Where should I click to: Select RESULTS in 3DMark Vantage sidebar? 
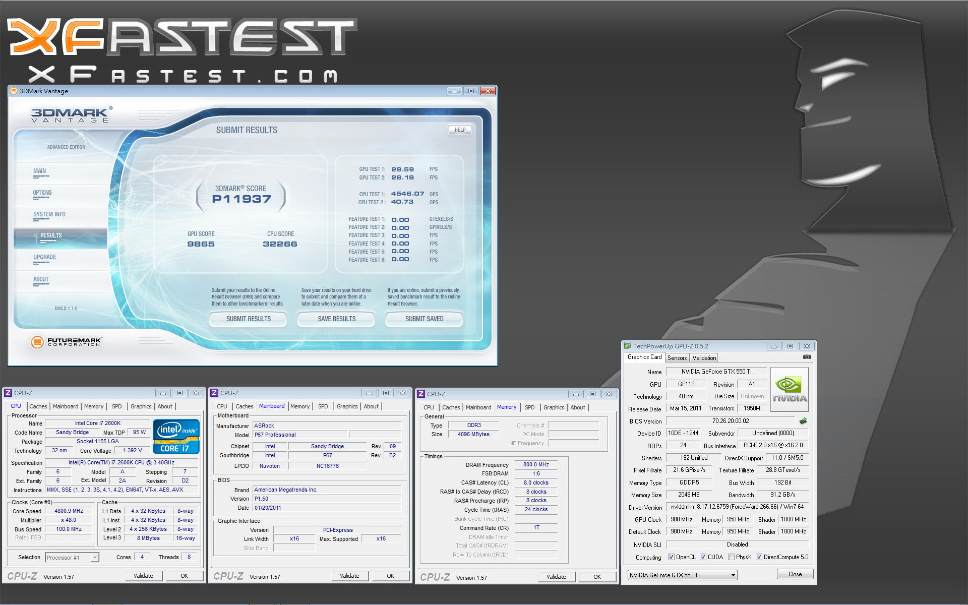coord(60,238)
